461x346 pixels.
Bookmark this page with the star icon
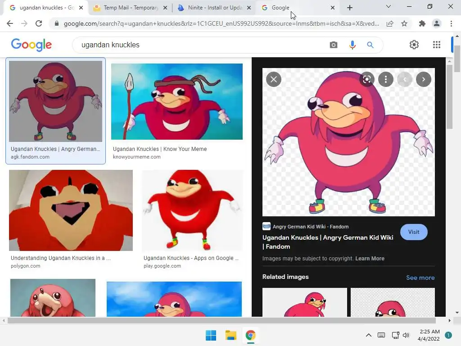[x=404, y=23]
